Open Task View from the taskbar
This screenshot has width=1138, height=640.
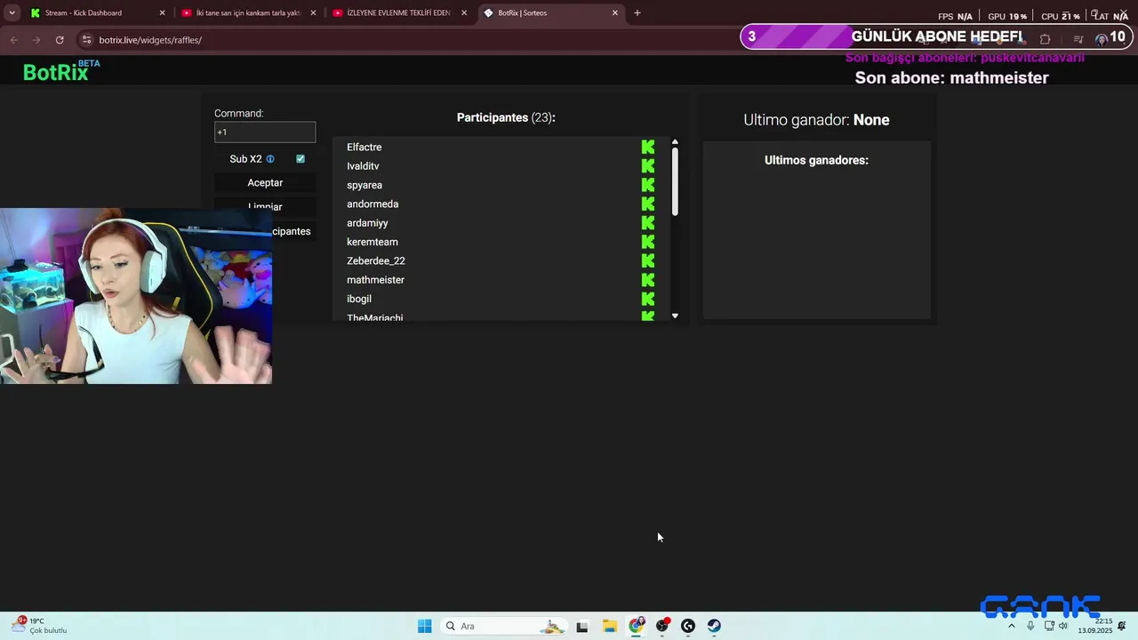[582, 626]
